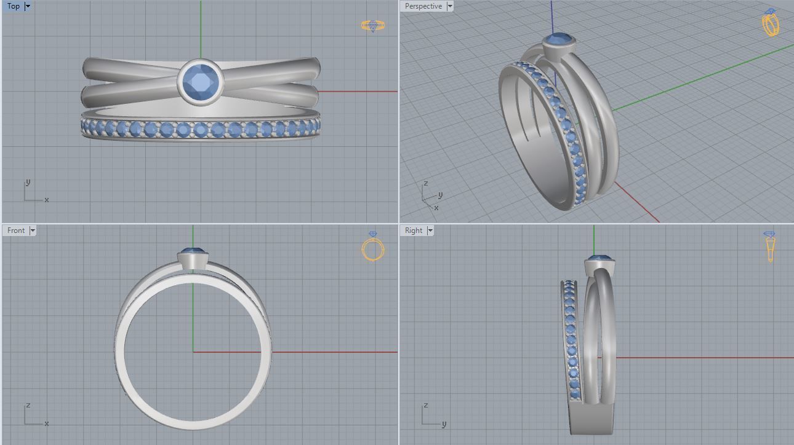Open the Right viewport dropdown arrow
794x445 pixels.
pyautogui.click(x=430, y=230)
